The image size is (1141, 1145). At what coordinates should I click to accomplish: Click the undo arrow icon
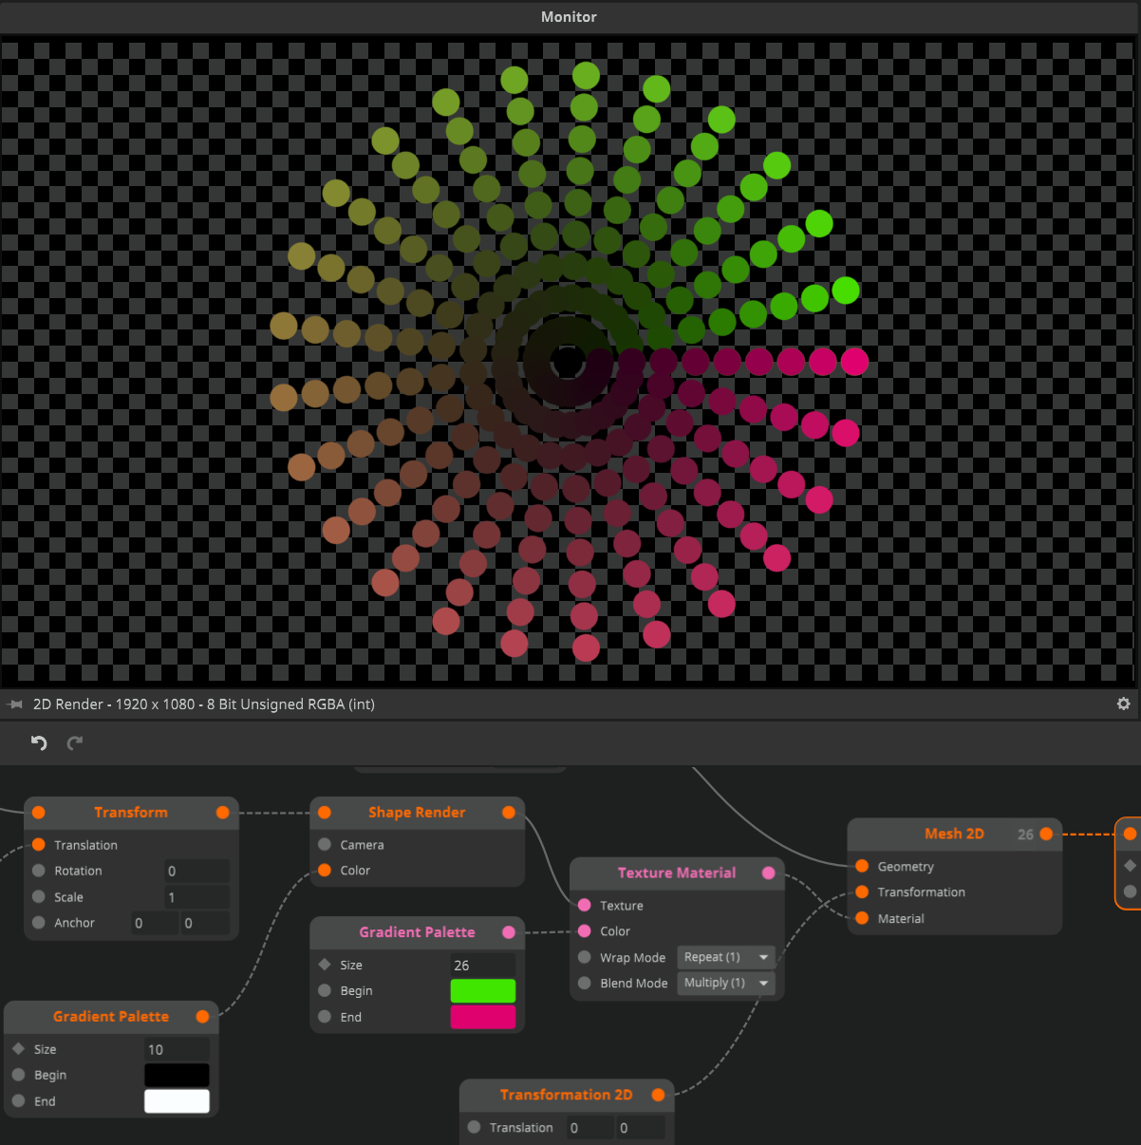tap(39, 742)
